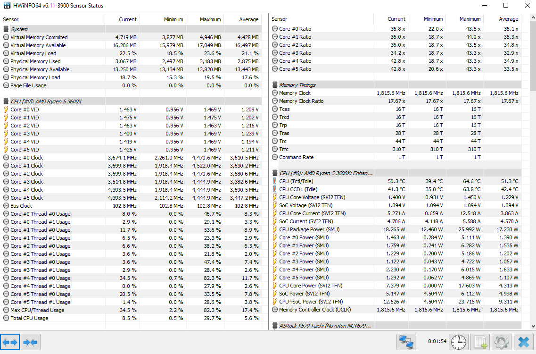Select the CPU Core Power (SVI2 TFN) row

396,286
